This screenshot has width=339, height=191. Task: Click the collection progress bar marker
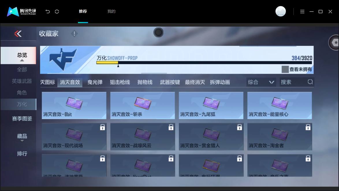tap(118, 66)
